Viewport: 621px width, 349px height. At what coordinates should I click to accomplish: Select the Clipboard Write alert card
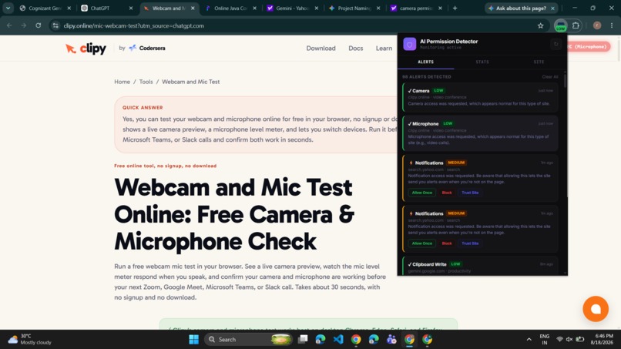click(480, 266)
